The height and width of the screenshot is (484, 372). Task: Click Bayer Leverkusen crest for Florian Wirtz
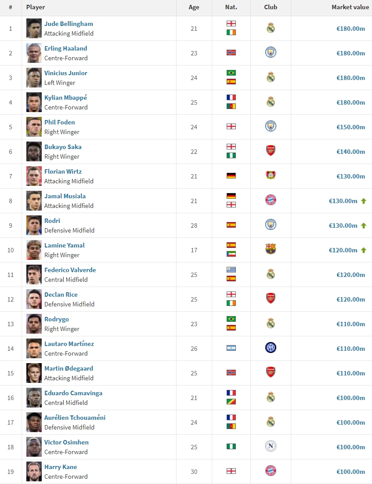tap(271, 176)
